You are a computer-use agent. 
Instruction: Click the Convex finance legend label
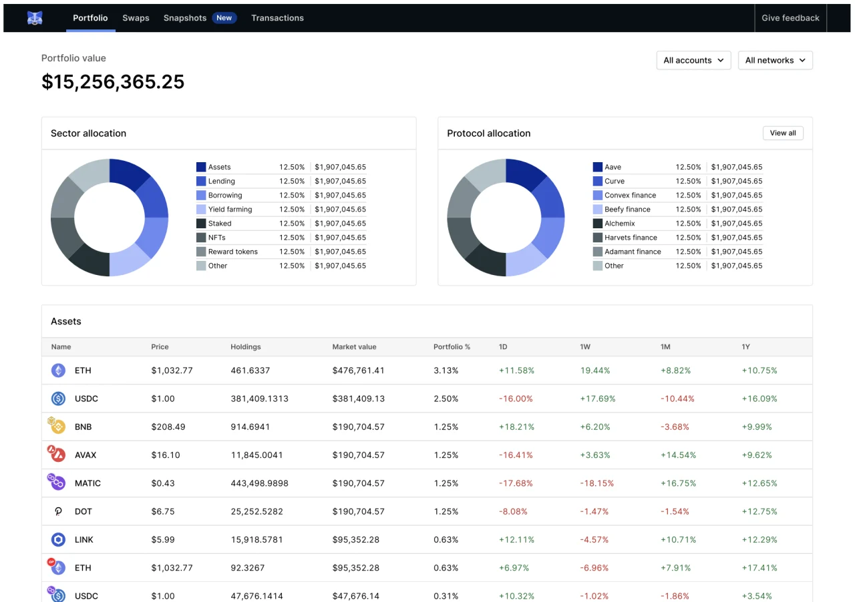[x=630, y=195]
